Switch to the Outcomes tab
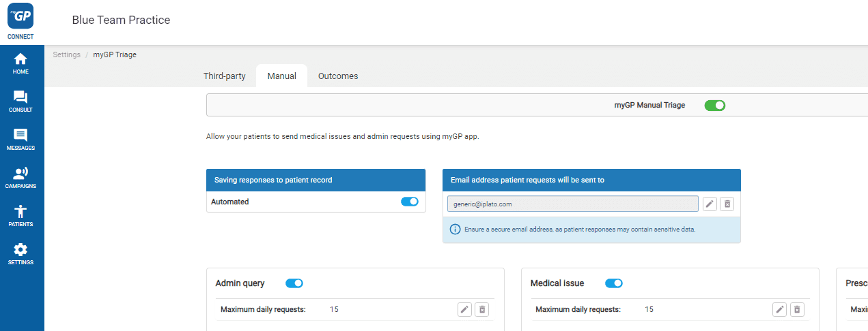This screenshot has width=868, height=331. point(338,76)
